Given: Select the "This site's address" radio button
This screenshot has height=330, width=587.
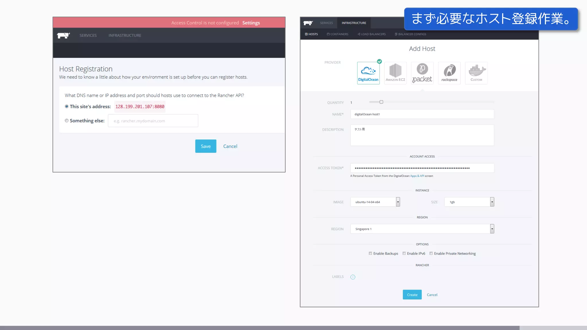Looking at the screenshot, I should tap(66, 106).
